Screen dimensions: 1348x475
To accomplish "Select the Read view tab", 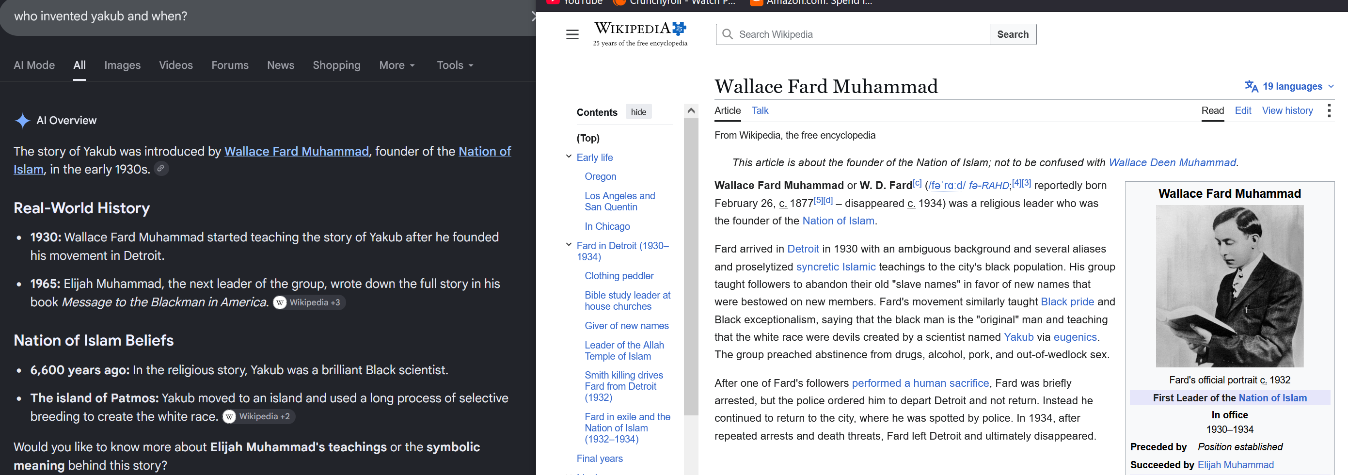I will pyautogui.click(x=1212, y=111).
